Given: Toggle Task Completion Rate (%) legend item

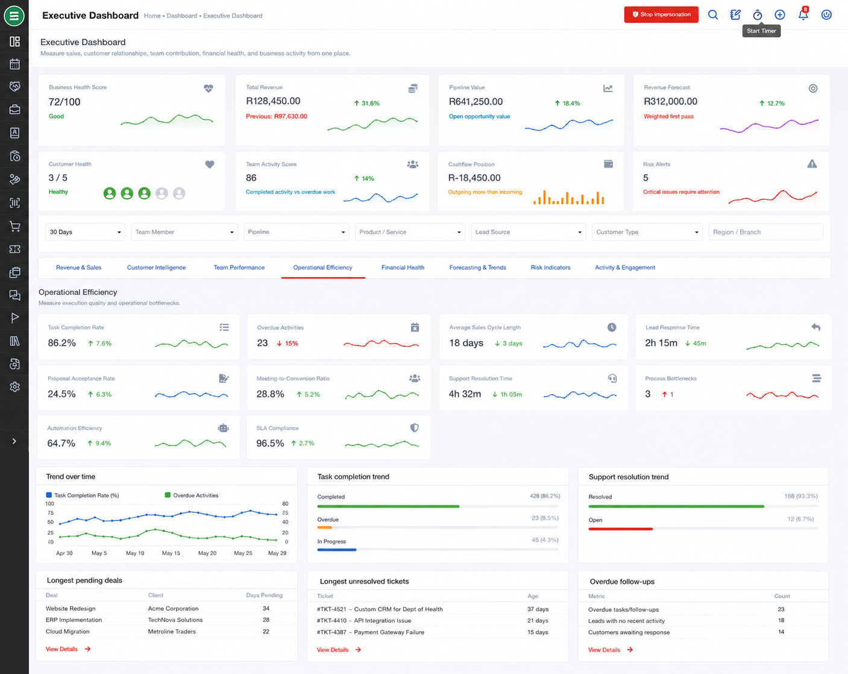Looking at the screenshot, I should [x=83, y=496].
